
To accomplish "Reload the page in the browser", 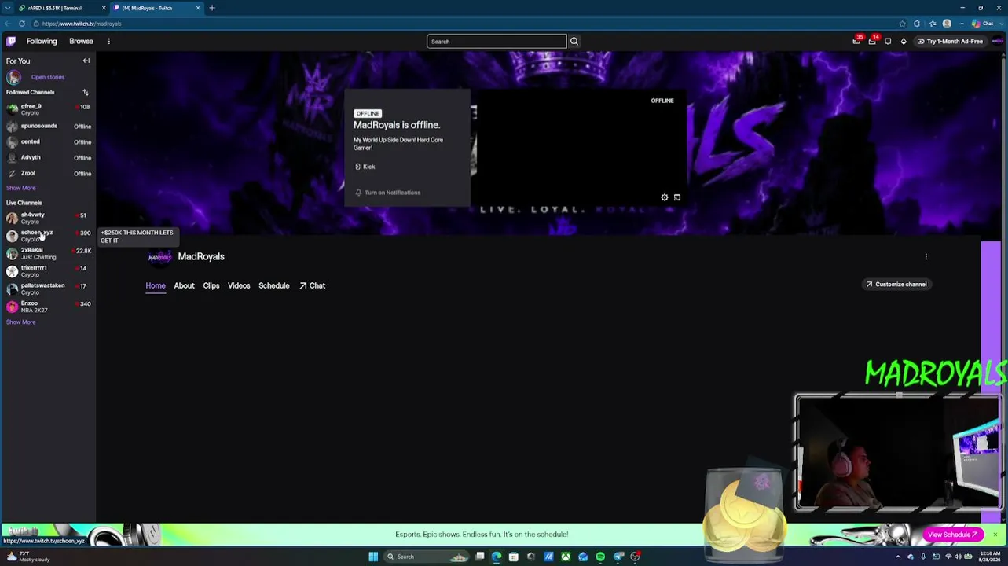I will coord(22,24).
